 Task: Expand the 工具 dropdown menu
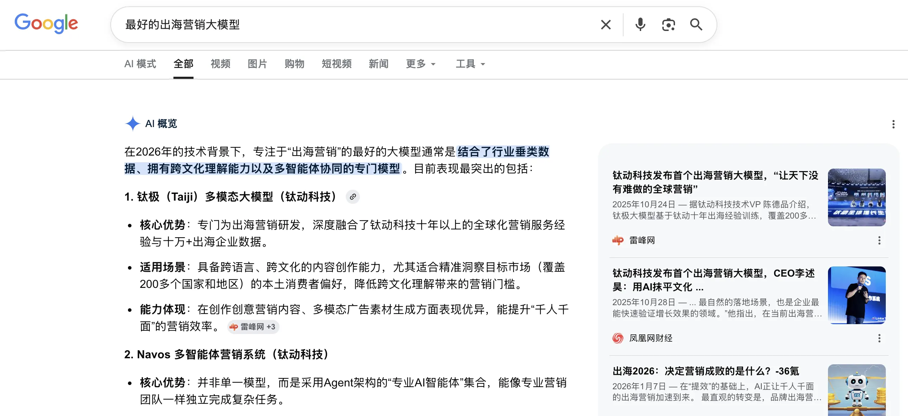click(471, 64)
